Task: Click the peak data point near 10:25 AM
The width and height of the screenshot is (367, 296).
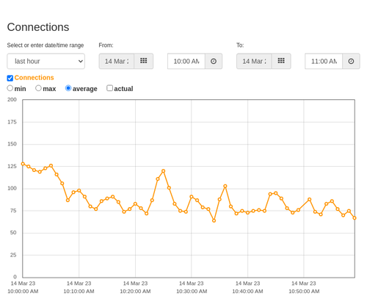Action: (x=163, y=171)
